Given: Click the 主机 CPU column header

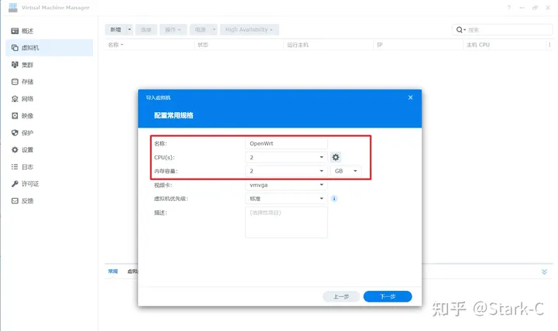Looking at the screenshot, I should (x=505, y=45).
